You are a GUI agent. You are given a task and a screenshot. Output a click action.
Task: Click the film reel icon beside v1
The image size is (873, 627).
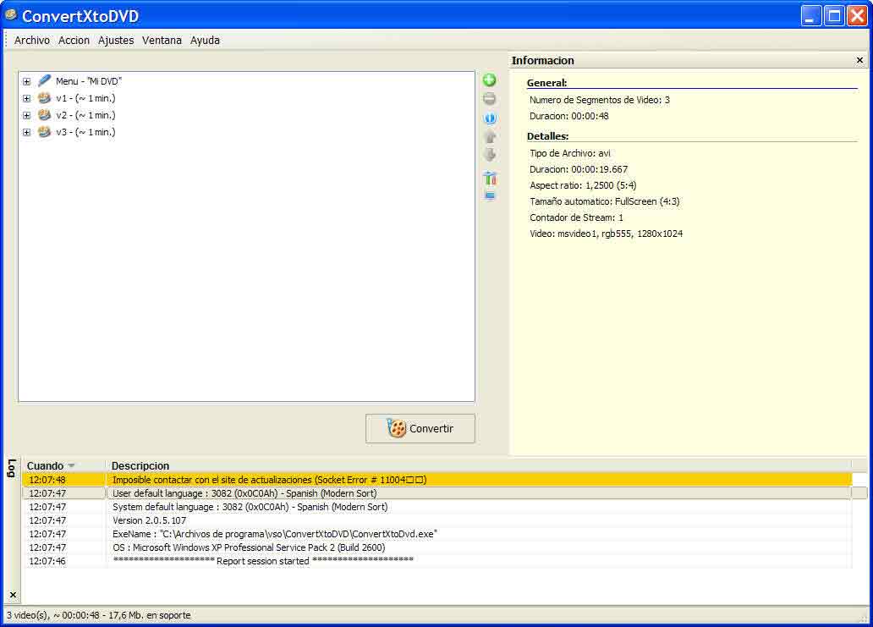pos(45,98)
